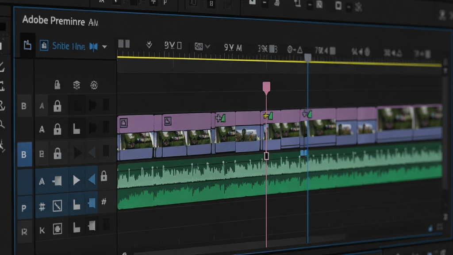Click the A label on the blue audio track
The image size is (453, 255).
[42, 181]
